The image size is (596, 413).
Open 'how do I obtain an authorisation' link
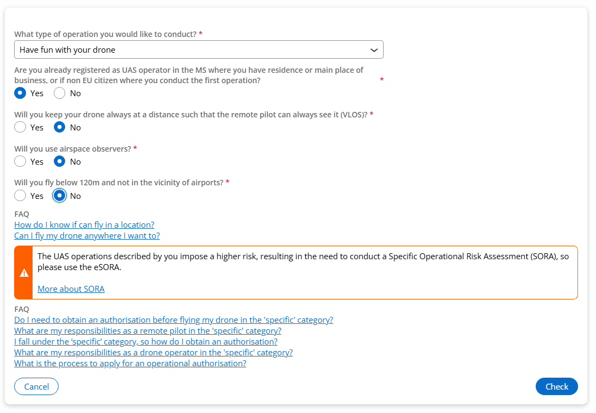click(146, 342)
